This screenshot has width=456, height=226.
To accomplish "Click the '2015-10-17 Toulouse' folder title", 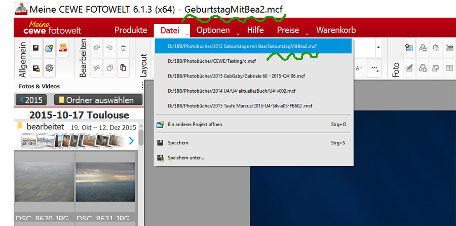I will point(79,115).
